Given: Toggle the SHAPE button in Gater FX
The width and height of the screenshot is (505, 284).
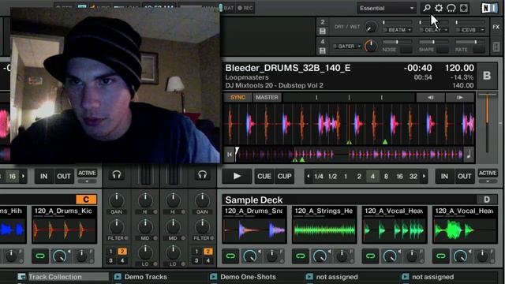Looking at the screenshot, I should pyautogui.click(x=443, y=50).
